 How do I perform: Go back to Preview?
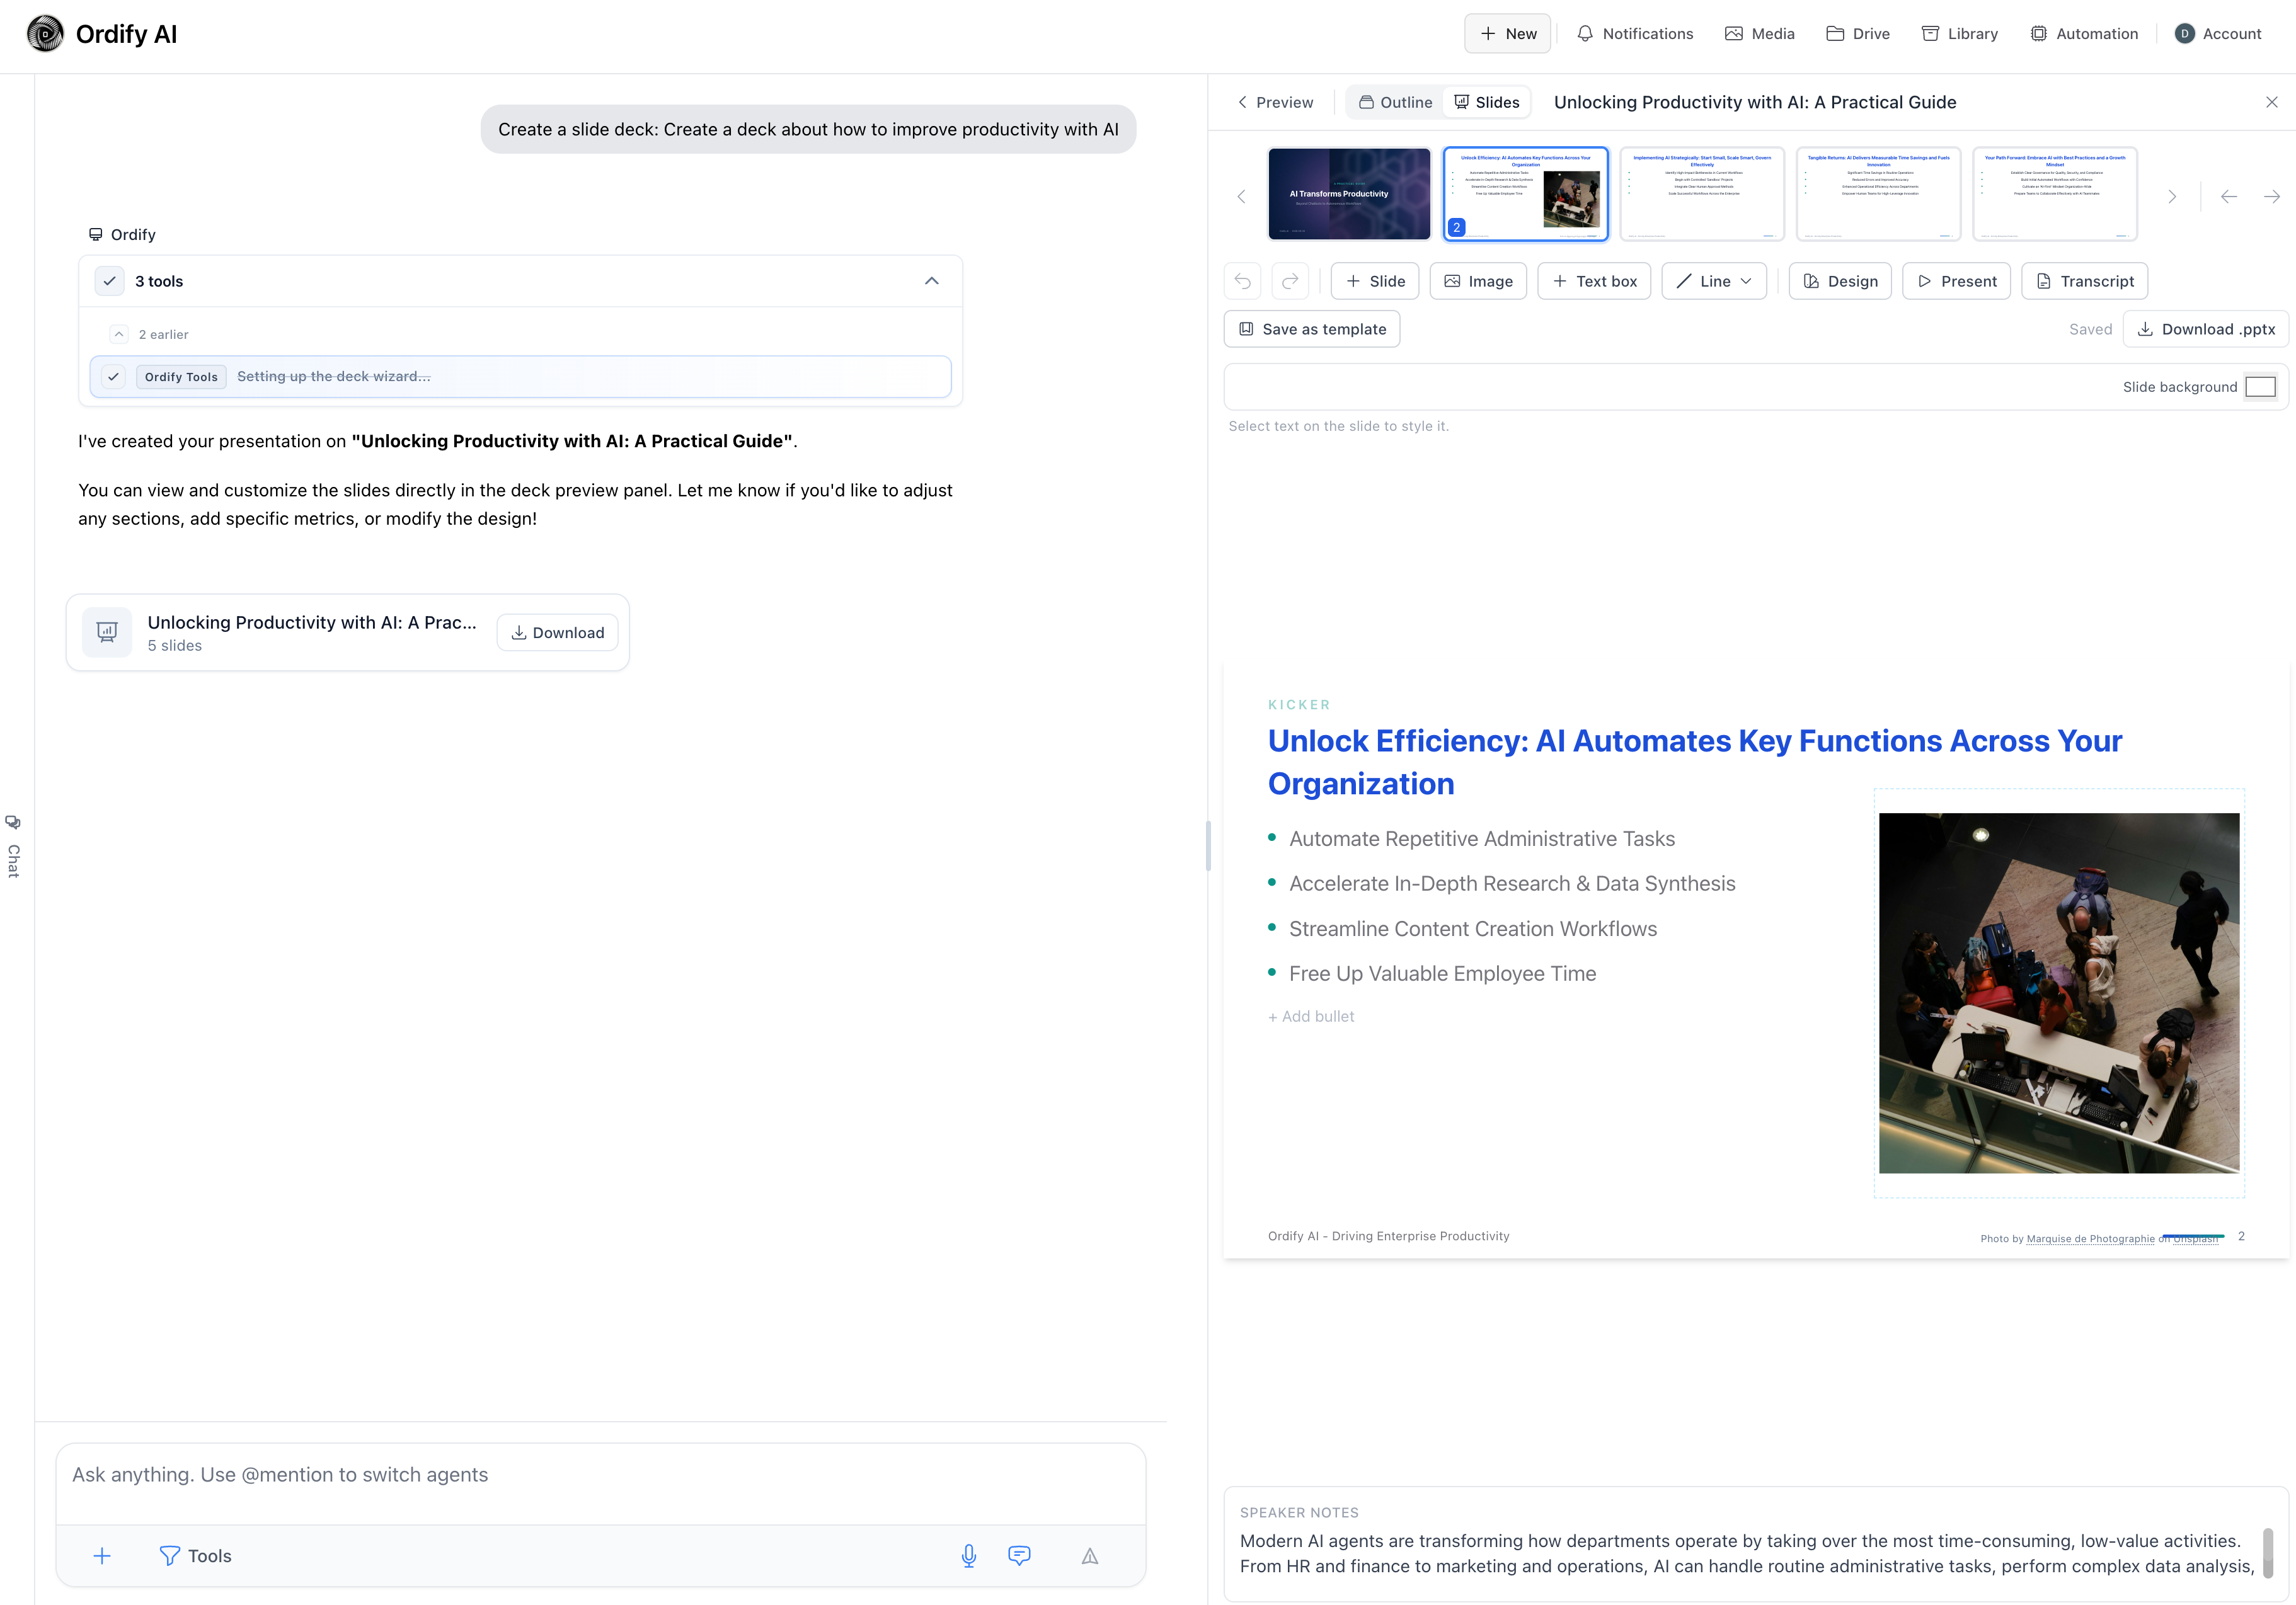click(1275, 102)
